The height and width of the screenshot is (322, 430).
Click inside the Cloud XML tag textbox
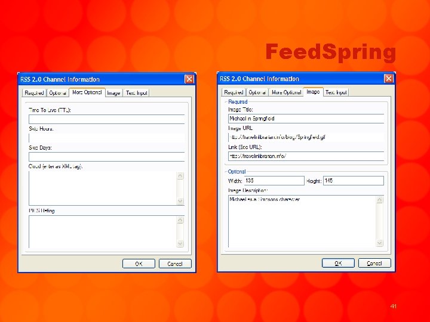[x=103, y=188]
